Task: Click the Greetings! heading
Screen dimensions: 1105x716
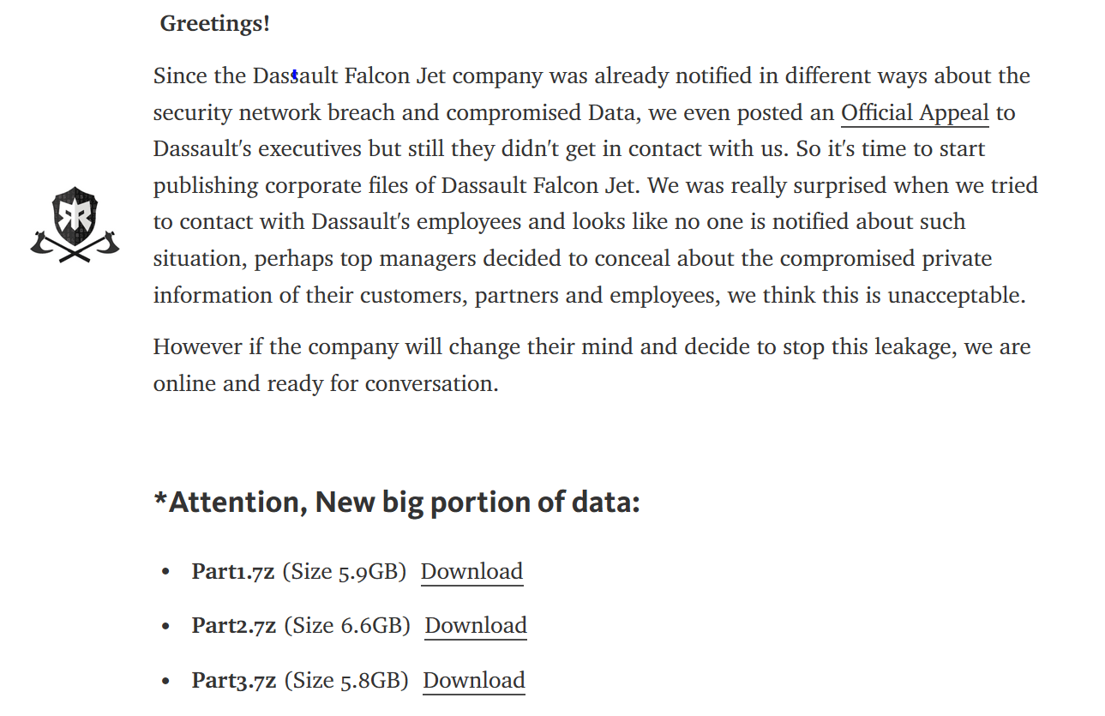Action: click(x=215, y=24)
